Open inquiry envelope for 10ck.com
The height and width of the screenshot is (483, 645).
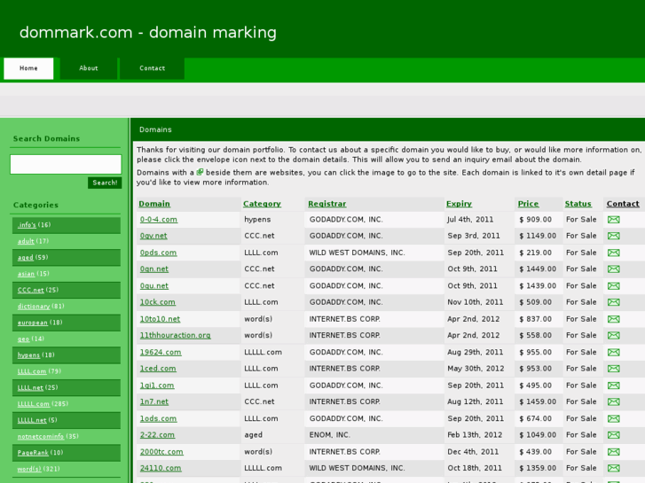coord(613,302)
